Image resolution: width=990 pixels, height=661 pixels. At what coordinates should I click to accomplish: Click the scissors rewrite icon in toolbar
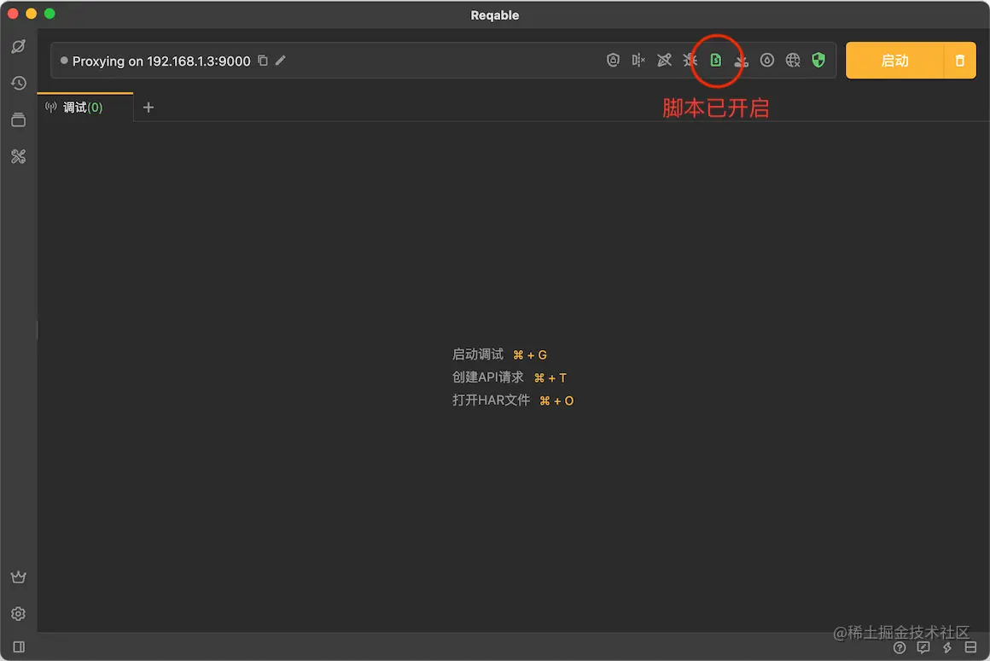pyautogui.click(x=741, y=60)
